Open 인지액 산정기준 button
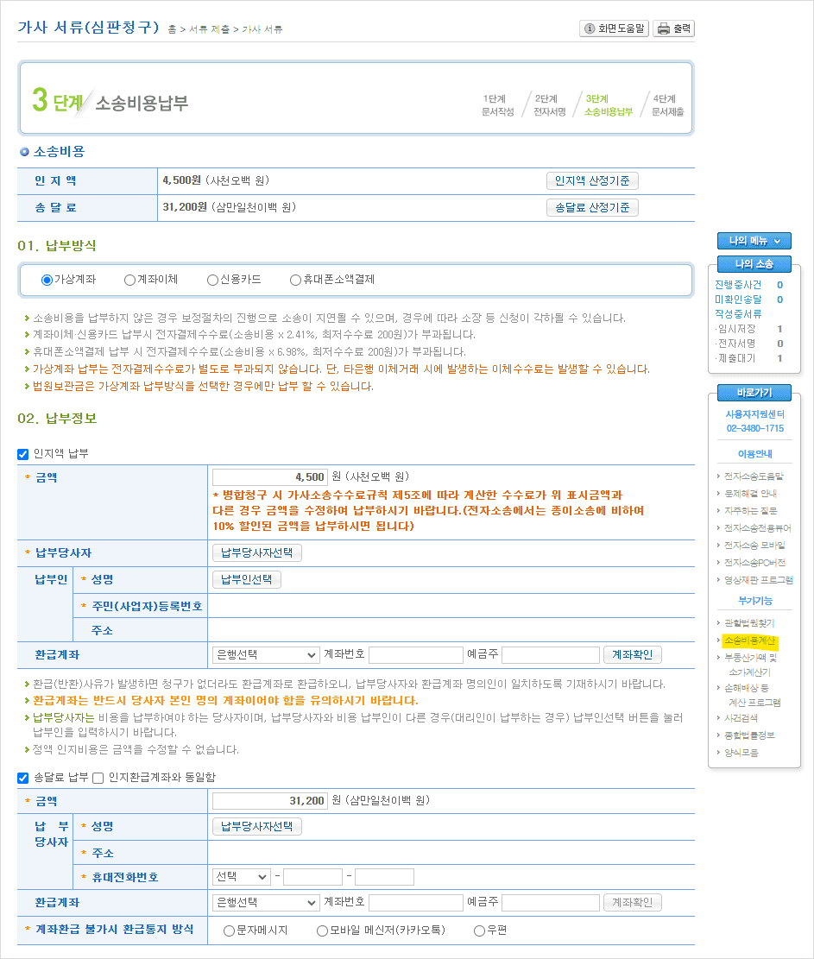 pos(592,180)
